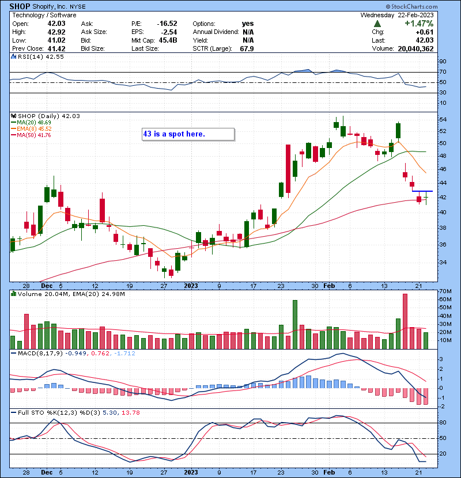
Task: Click the candlestick icon beside SHOP (Daily)
Action: (13, 116)
